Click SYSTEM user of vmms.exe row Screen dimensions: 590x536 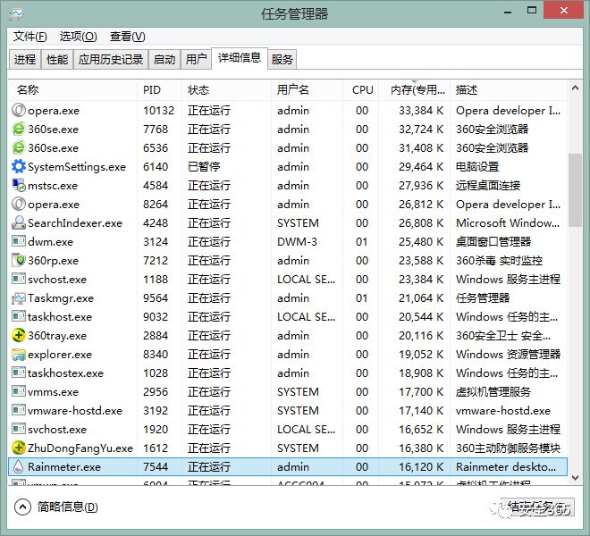click(298, 391)
